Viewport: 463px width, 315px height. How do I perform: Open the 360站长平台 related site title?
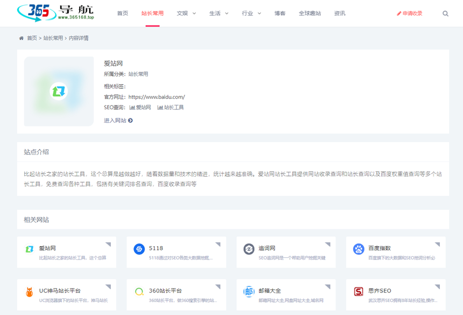coord(165,291)
